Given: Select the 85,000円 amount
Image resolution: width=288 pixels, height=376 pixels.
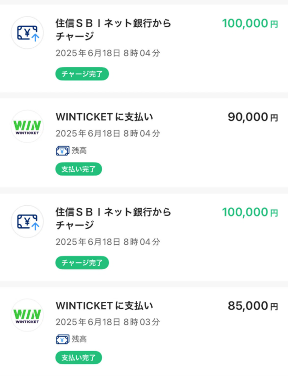Looking at the screenshot, I should [x=253, y=306].
